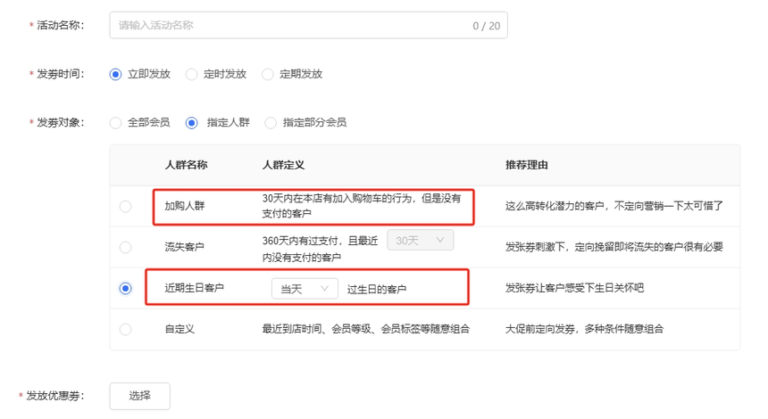The height and width of the screenshot is (419, 768).
Task: Click 大促前定向发券 recommendation text
Action: (x=584, y=329)
